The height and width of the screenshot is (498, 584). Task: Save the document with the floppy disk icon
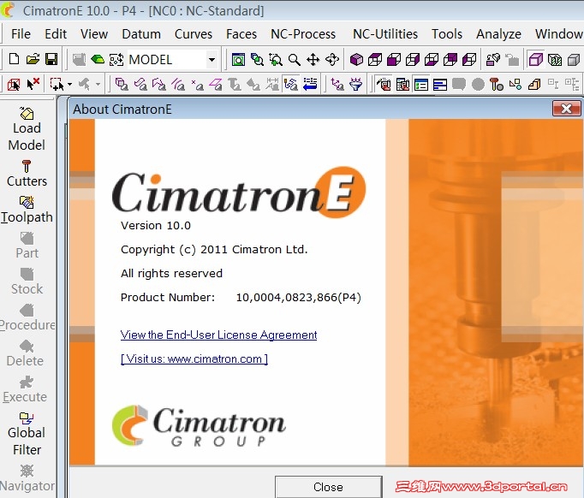[x=51, y=59]
